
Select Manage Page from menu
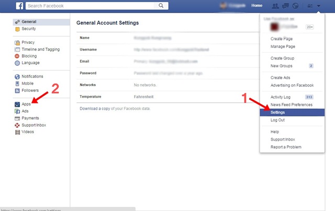(283, 46)
